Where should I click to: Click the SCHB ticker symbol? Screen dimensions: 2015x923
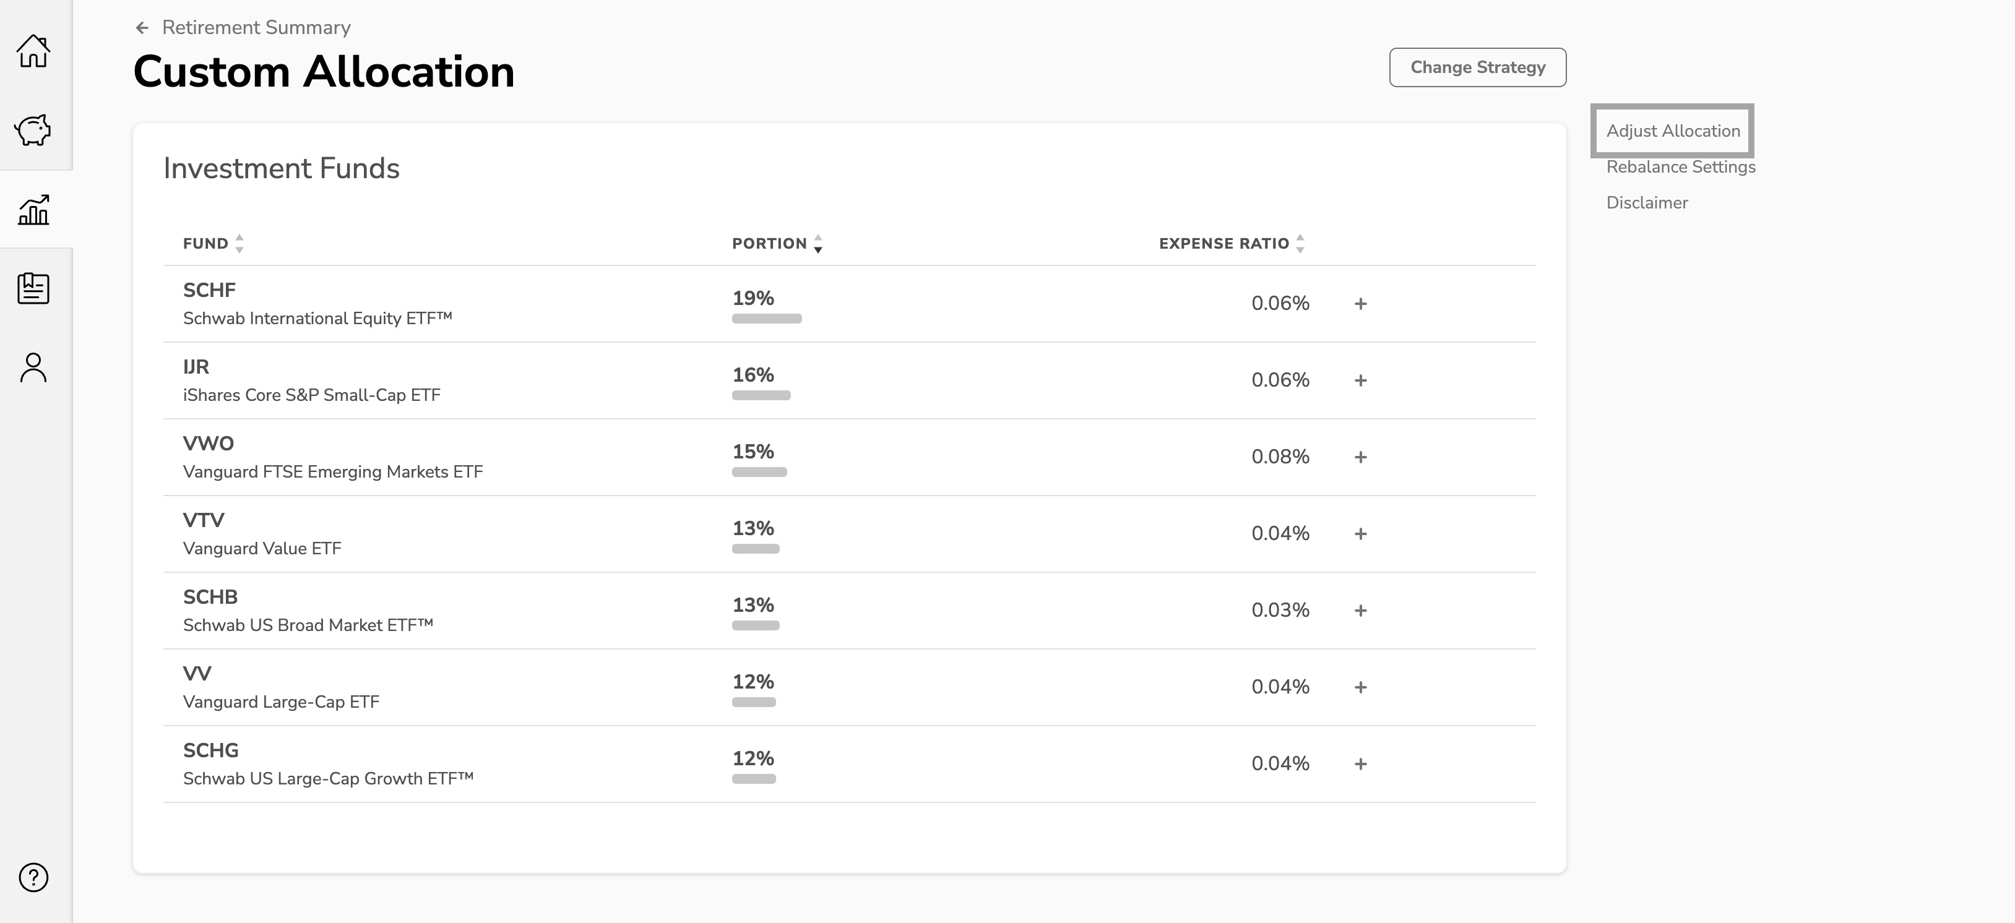click(x=210, y=597)
